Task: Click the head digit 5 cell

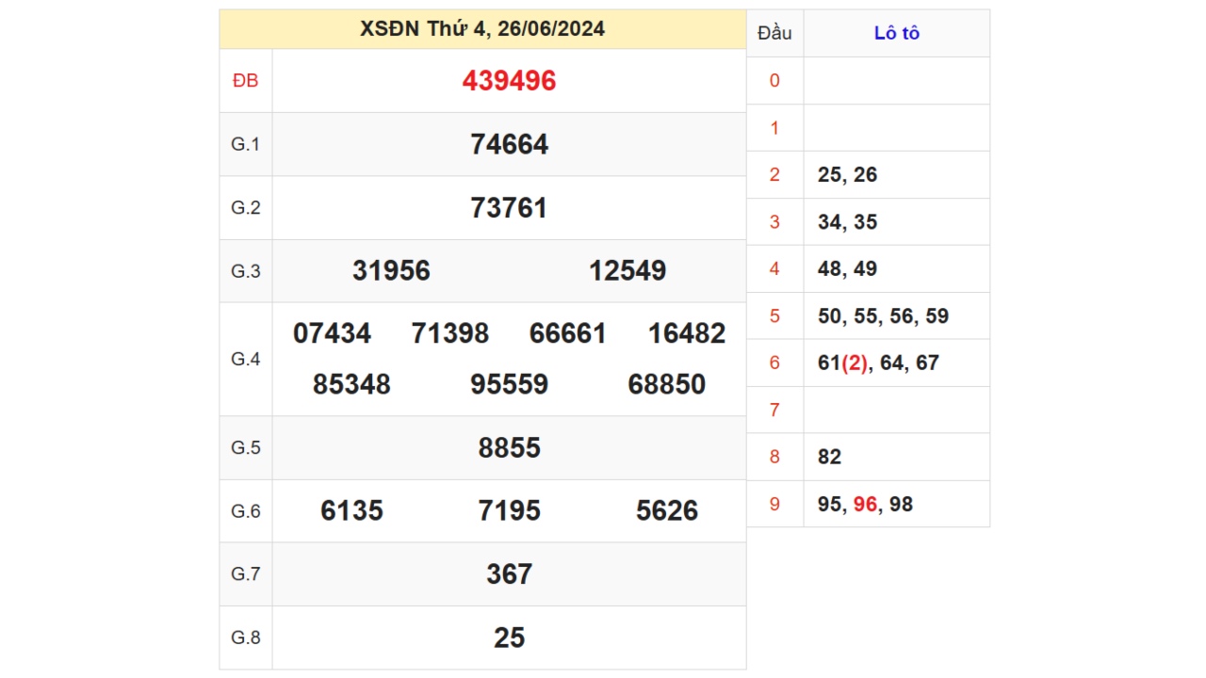Action: point(774,315)
